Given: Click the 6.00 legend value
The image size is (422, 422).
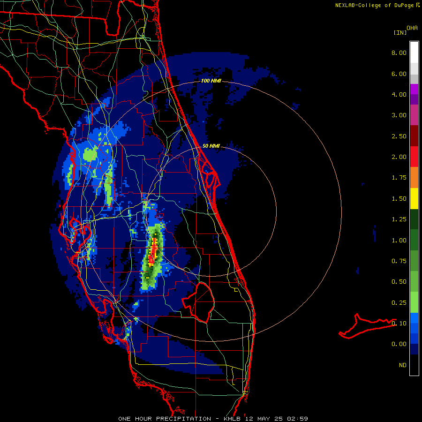Looking at the screenshot, I should [399, 74].
